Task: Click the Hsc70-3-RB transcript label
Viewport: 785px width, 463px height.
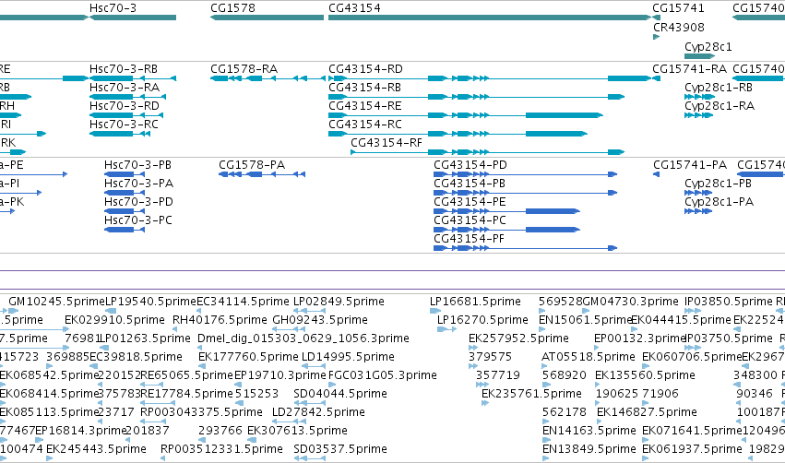Action: pos(124,69)
